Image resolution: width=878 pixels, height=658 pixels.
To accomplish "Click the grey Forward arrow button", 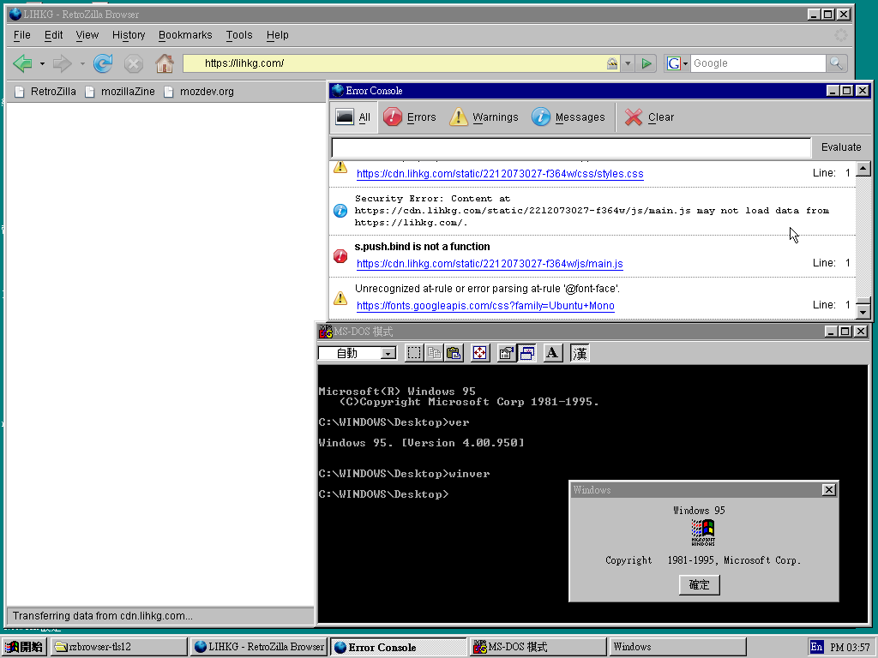I will [x=62, y=63].
